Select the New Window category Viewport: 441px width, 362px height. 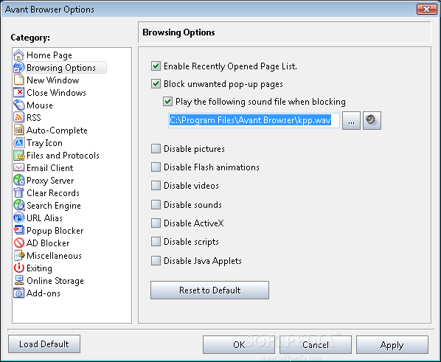[x=53, y=80]
